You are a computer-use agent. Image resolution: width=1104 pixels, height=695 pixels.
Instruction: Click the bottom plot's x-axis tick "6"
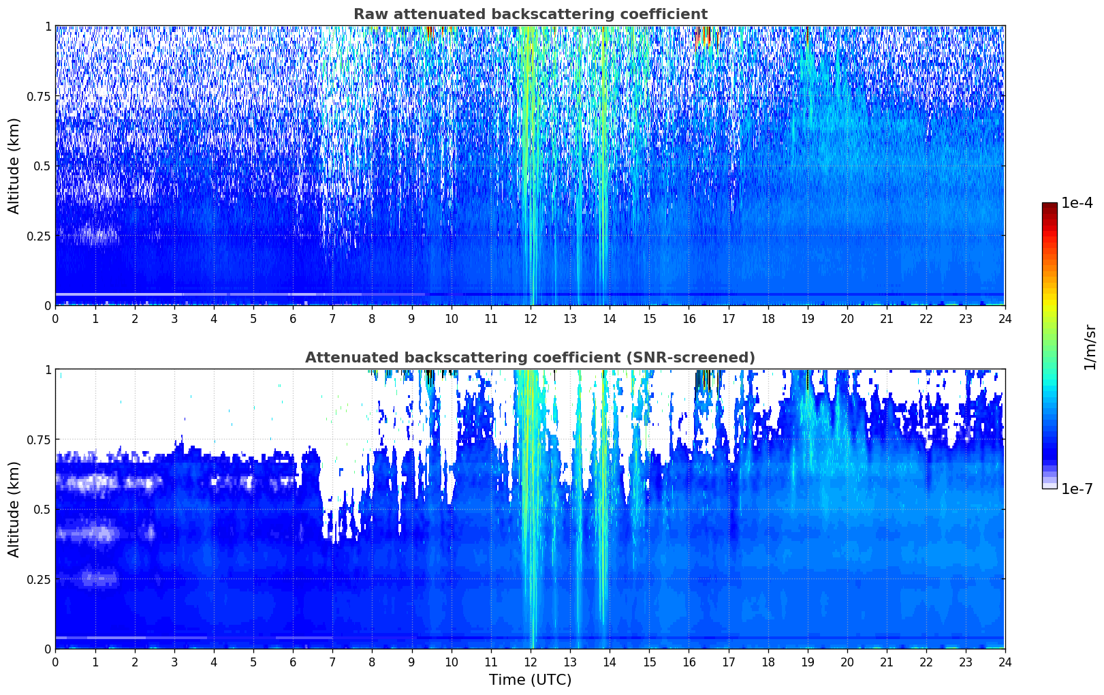click(x=293, y=662)
